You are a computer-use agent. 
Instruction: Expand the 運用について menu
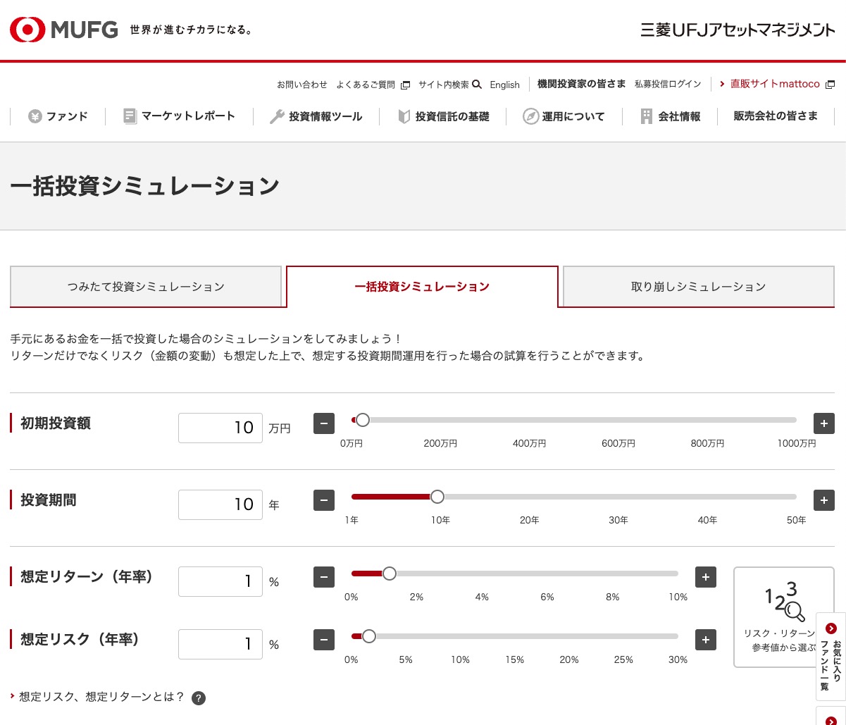[x=564, y=116]
